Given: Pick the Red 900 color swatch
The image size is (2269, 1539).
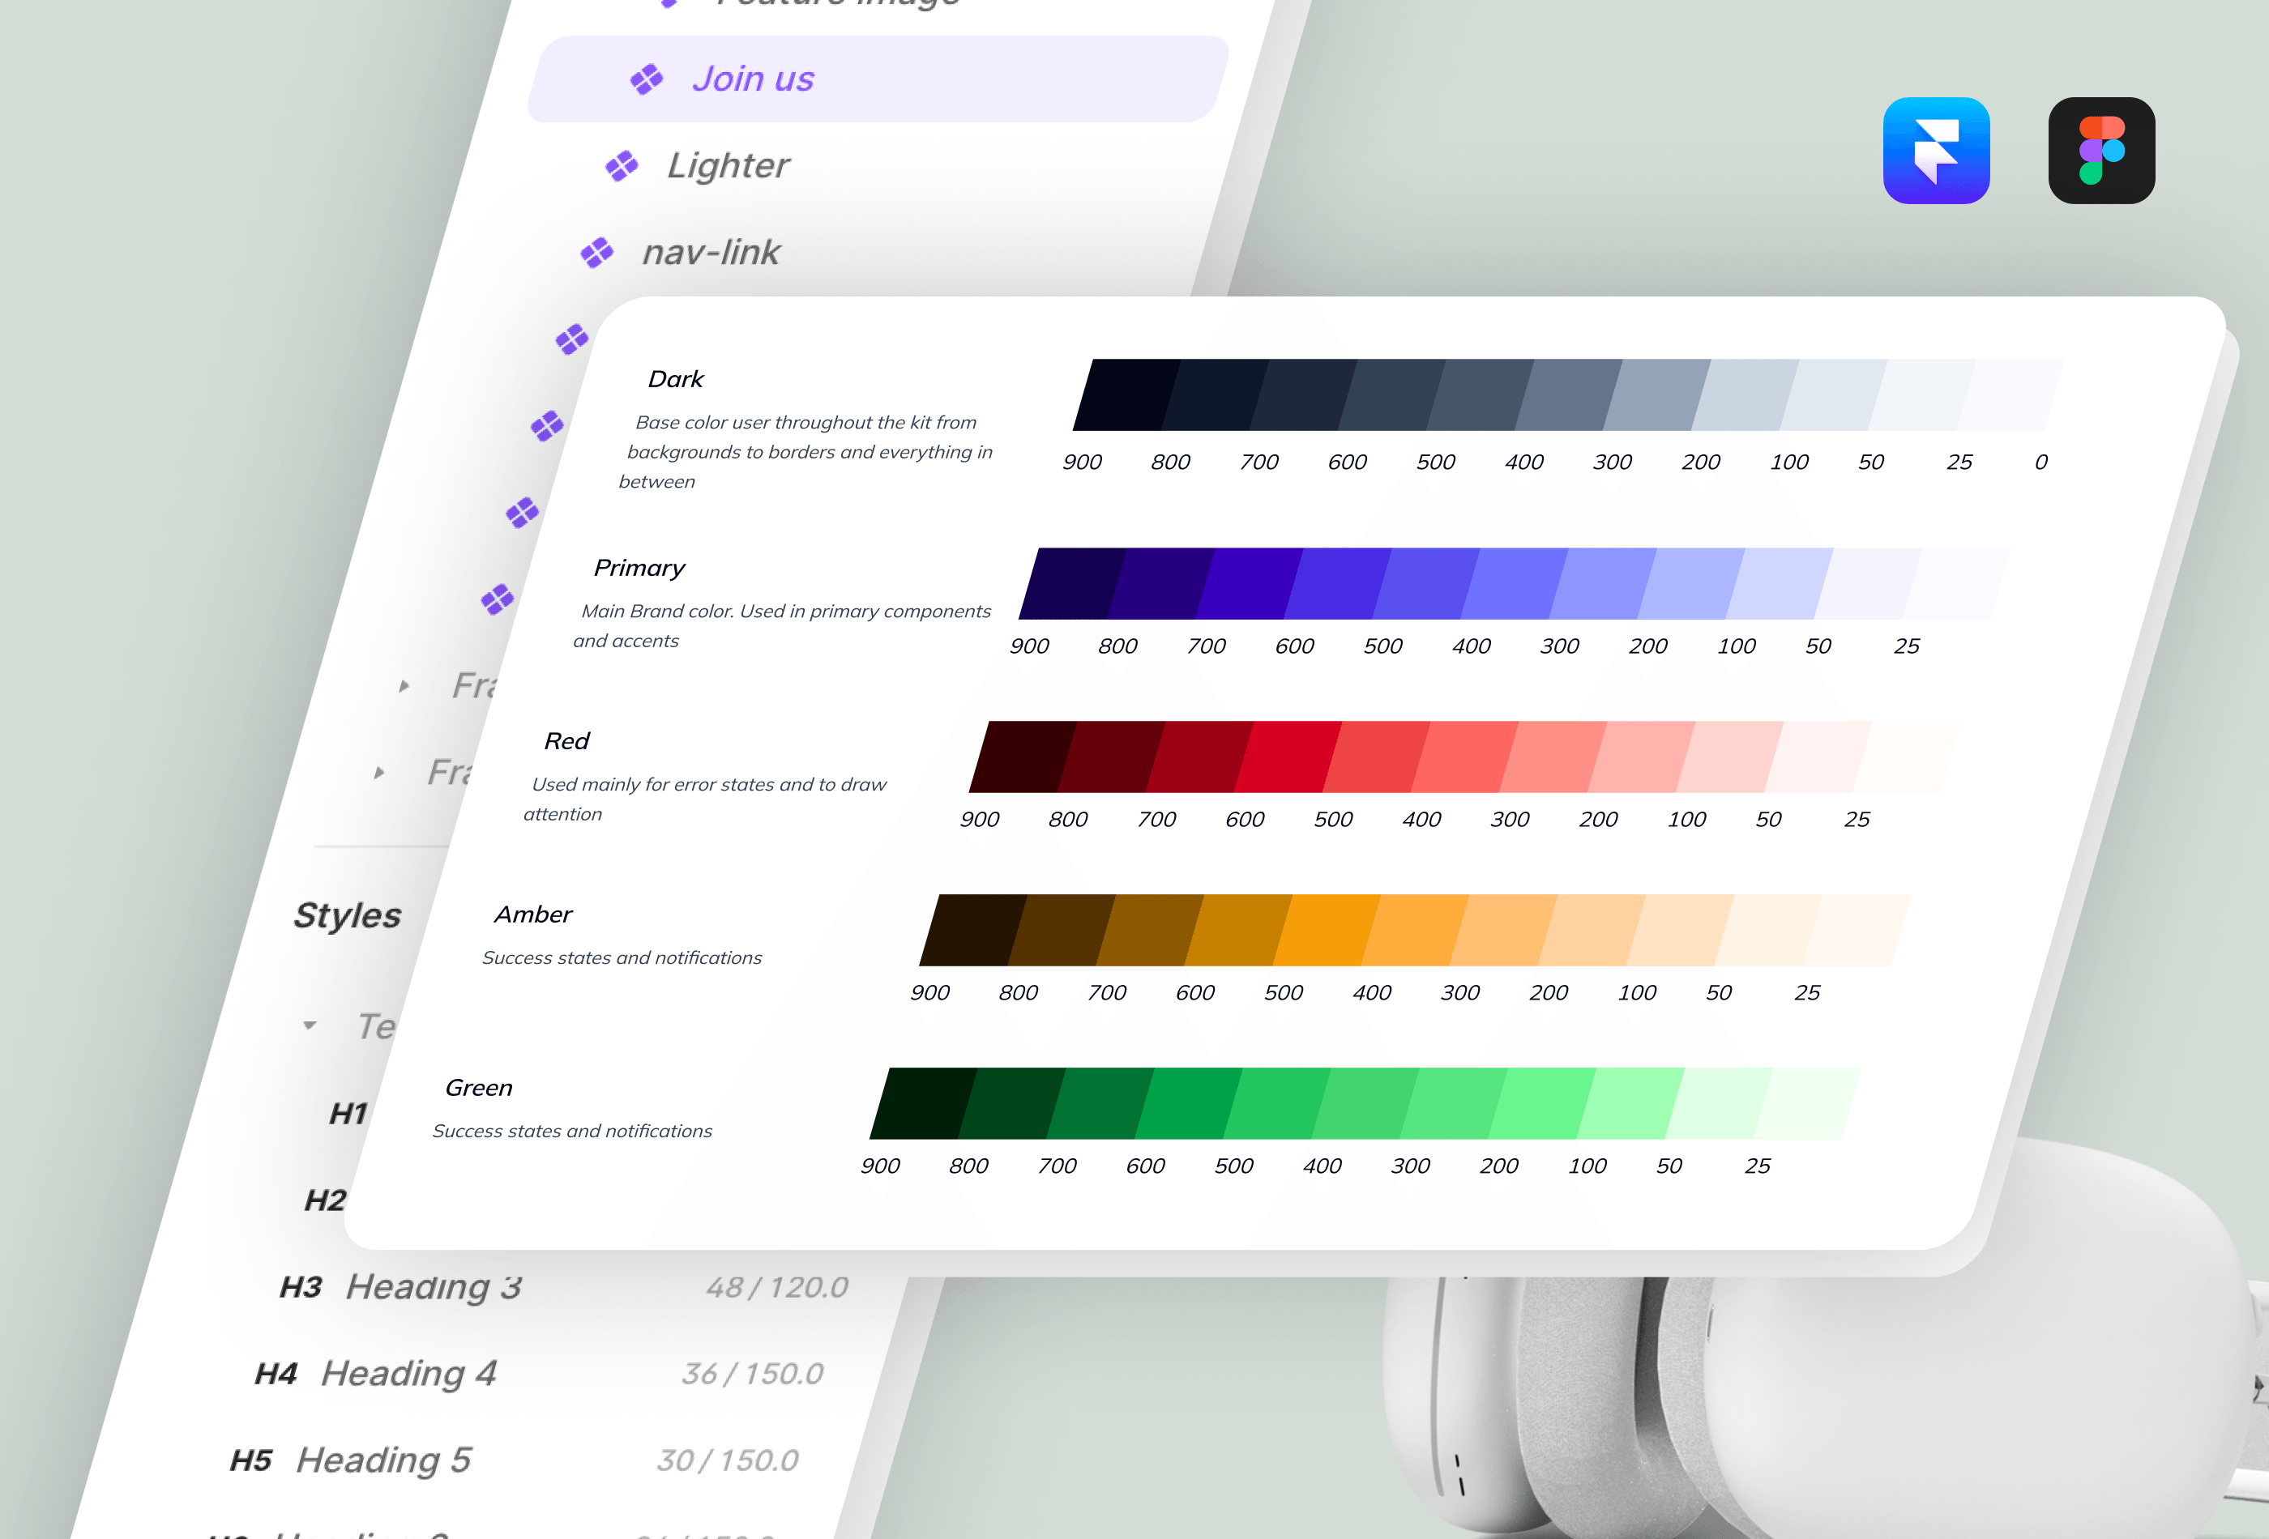Looking at the screenshot, I should 1022,757.
